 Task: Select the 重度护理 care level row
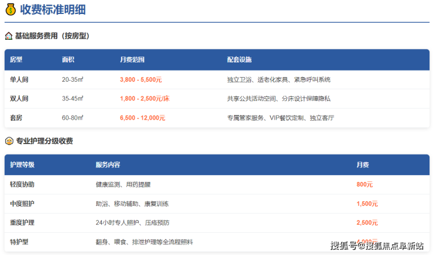coord(22,223)
